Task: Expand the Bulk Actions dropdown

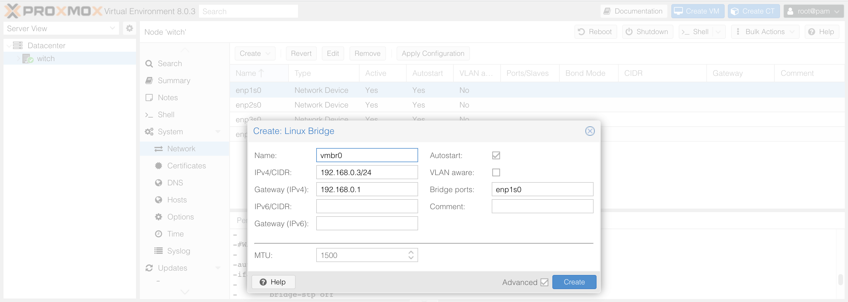Action: tap(765, 32)
